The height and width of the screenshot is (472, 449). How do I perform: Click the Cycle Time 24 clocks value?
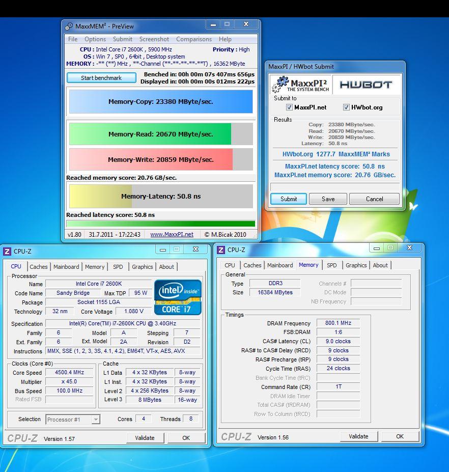coord(338,369)
